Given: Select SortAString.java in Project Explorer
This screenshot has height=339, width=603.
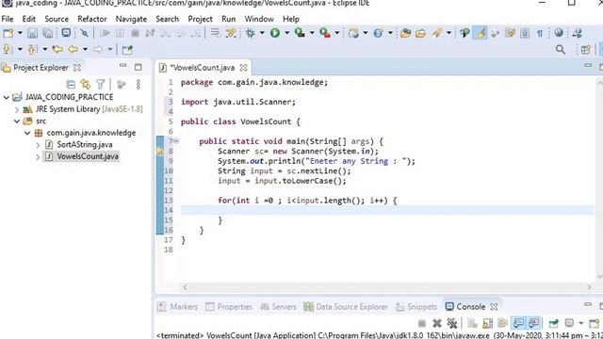Looking at the screenshot, I should [85, 144].
